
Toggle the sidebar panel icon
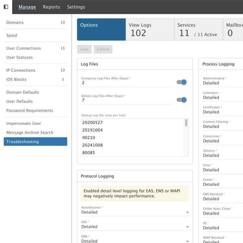pos(6,7)
